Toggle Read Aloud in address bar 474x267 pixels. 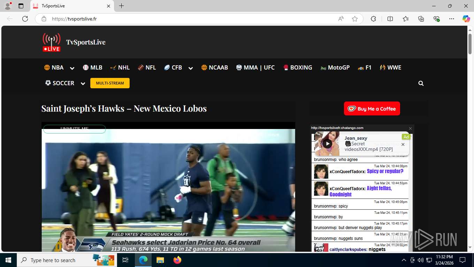[341, 19]
